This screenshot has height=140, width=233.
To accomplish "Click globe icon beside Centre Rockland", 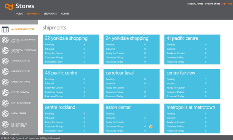I will (x=5, y=103).
